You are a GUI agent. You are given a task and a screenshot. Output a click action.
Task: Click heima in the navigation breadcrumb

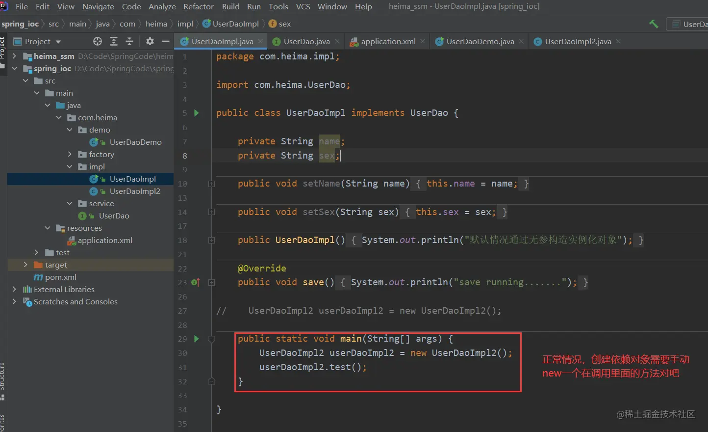[156, 24]
